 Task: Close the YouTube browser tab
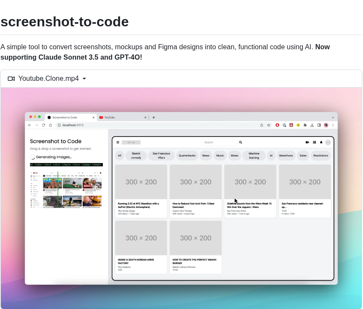[x=145, y=118]
